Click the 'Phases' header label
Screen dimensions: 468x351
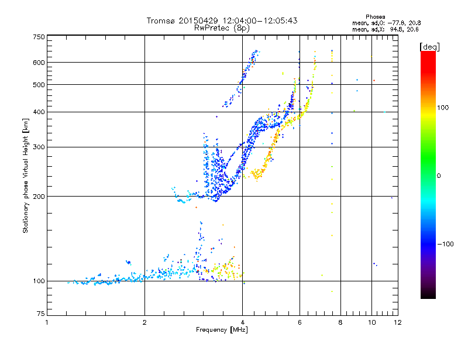tap(375, 17)
